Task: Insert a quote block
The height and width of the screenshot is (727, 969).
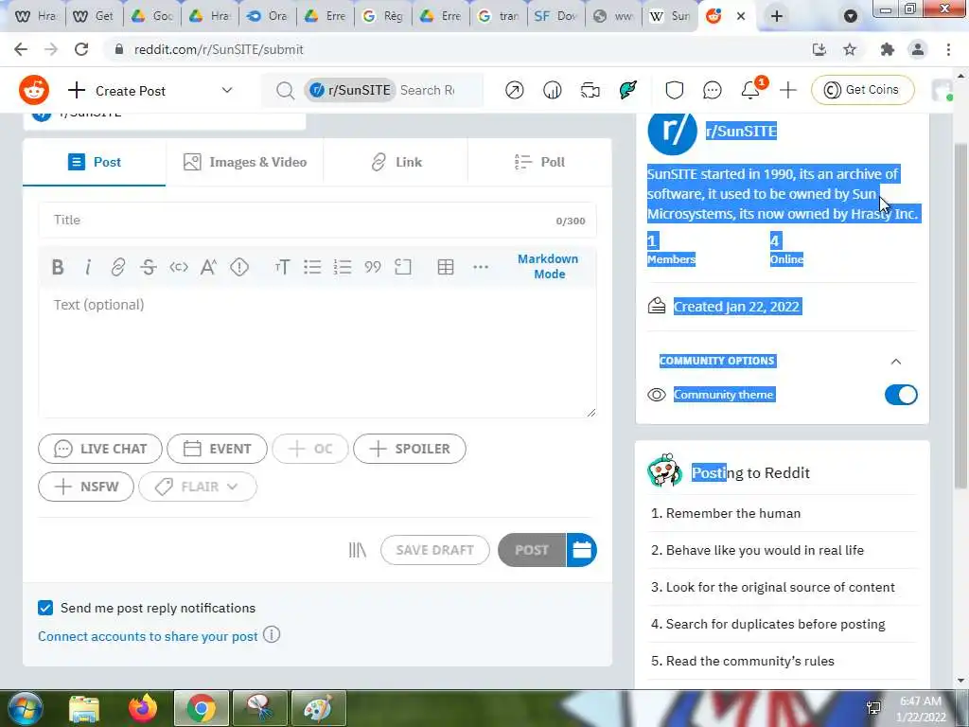Action: point(373,267)
